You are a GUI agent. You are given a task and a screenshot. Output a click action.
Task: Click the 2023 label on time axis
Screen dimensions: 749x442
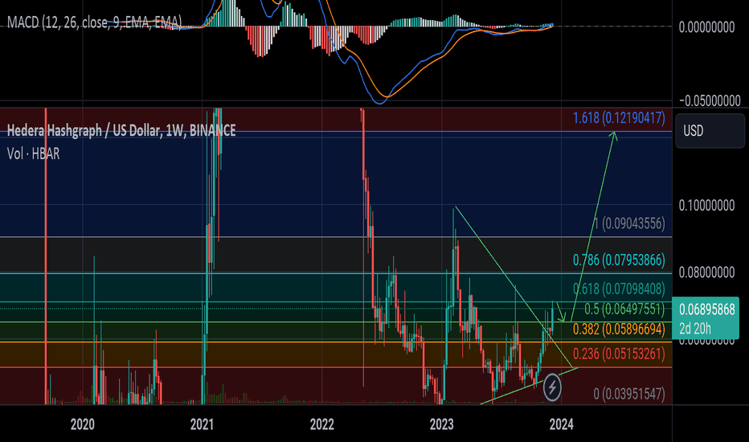[x=441, y=424]
